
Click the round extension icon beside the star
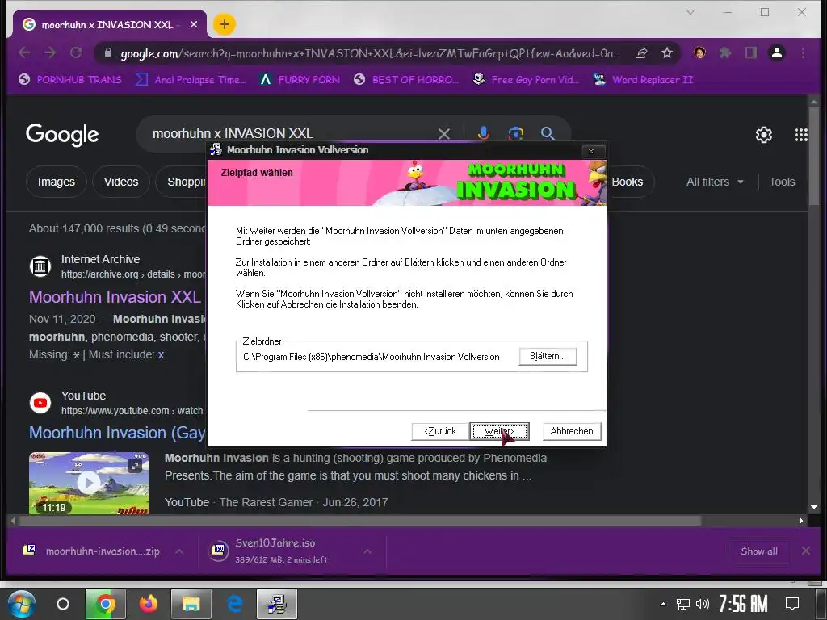(x=700, y=52)
